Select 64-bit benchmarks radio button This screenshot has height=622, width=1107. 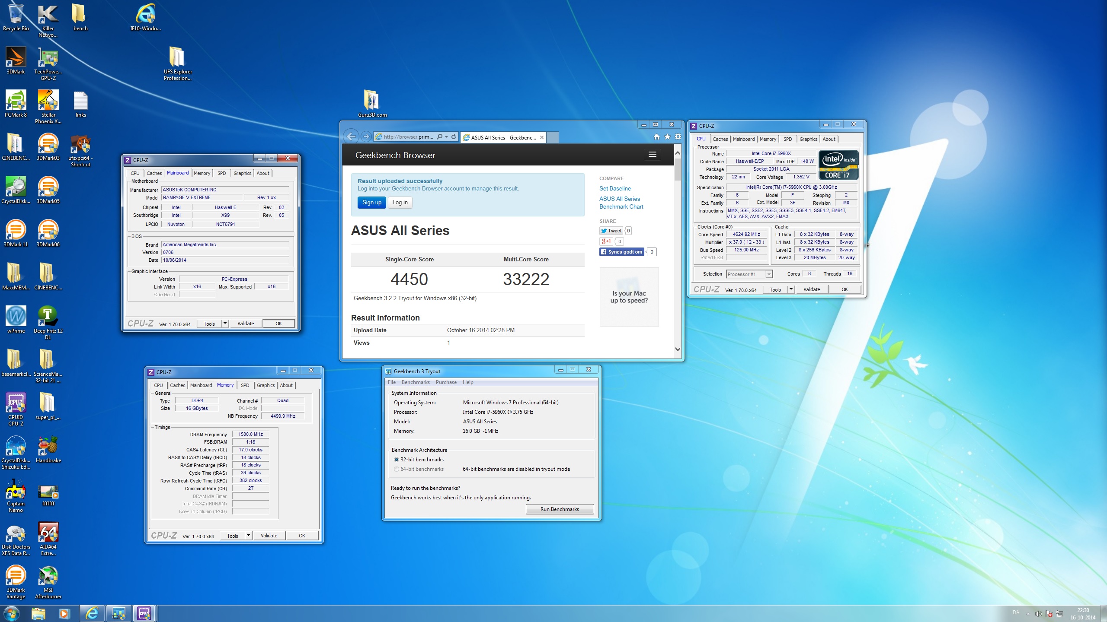click(396, 469)
